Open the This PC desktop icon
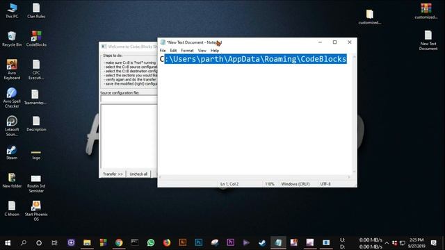The image size is (445, 250). [x=12, y=11]
